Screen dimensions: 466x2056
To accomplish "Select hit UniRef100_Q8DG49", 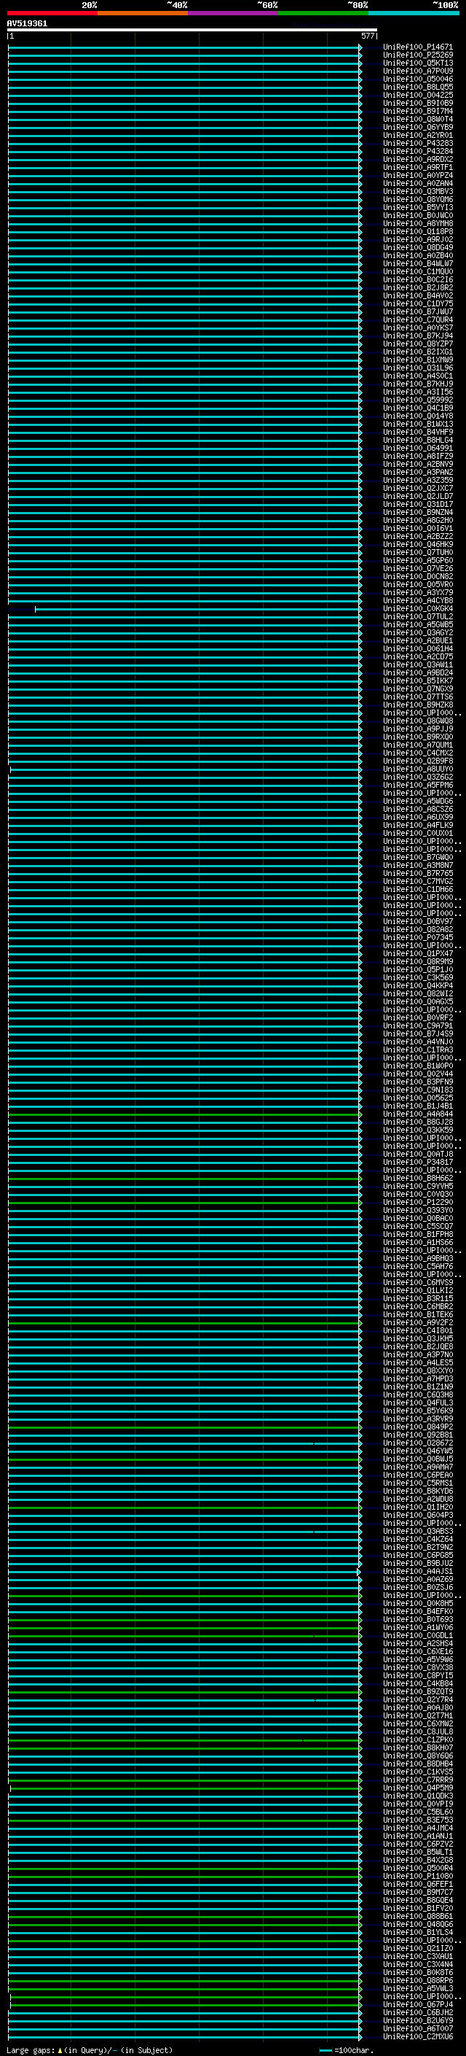I will (417, 247).
